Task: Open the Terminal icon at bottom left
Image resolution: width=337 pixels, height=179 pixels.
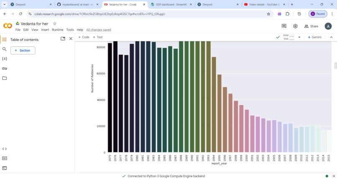Action: click(x=4, y=168)
